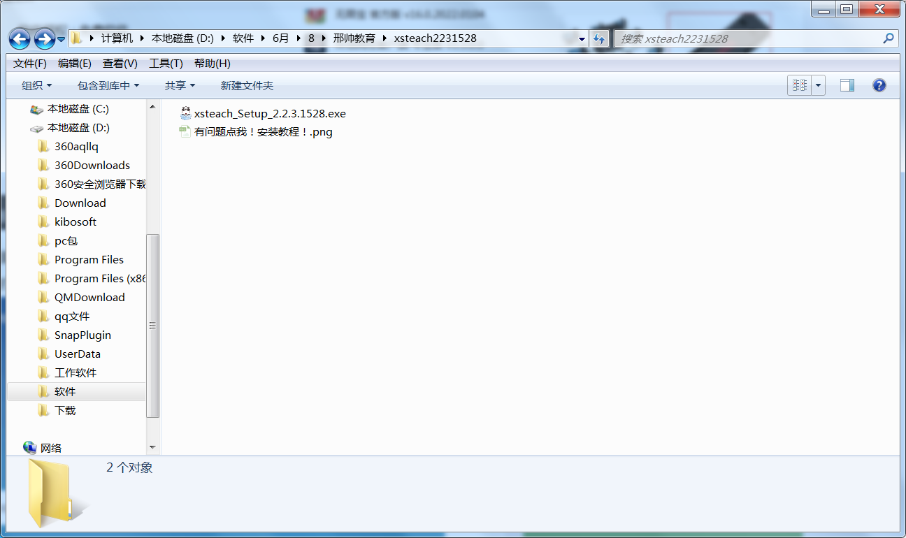Click the xsteach_Setup_2.2.3.1528.exe file icon
906x538 pixels.
(185, 113)
